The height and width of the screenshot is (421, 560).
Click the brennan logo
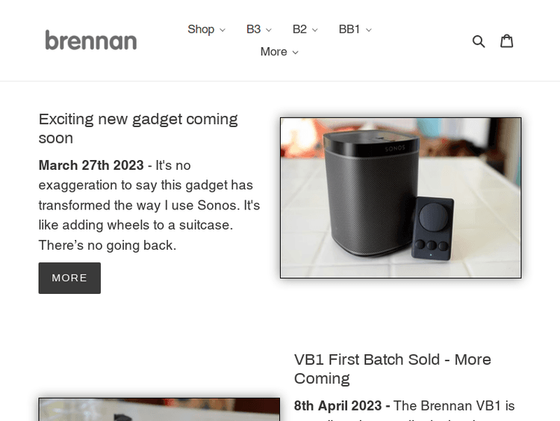90,40
